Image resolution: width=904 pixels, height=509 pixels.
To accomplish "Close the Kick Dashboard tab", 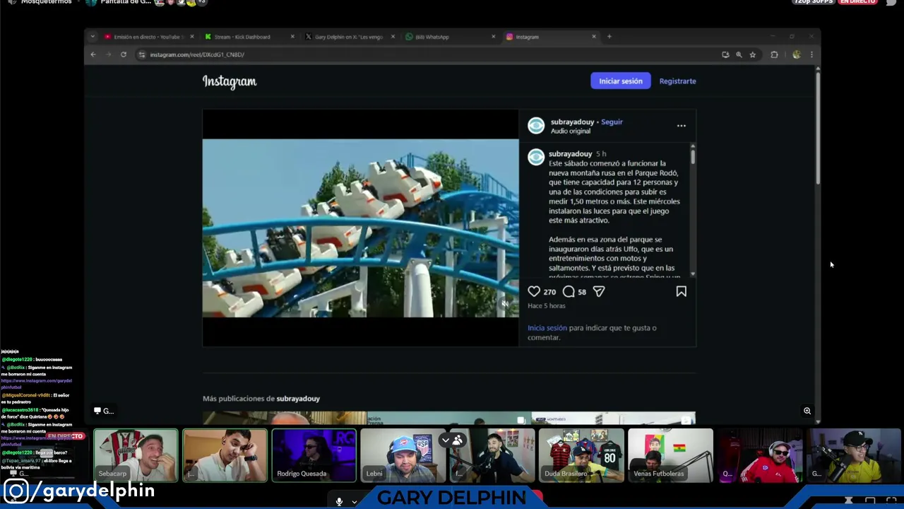I will pos(292,37).
